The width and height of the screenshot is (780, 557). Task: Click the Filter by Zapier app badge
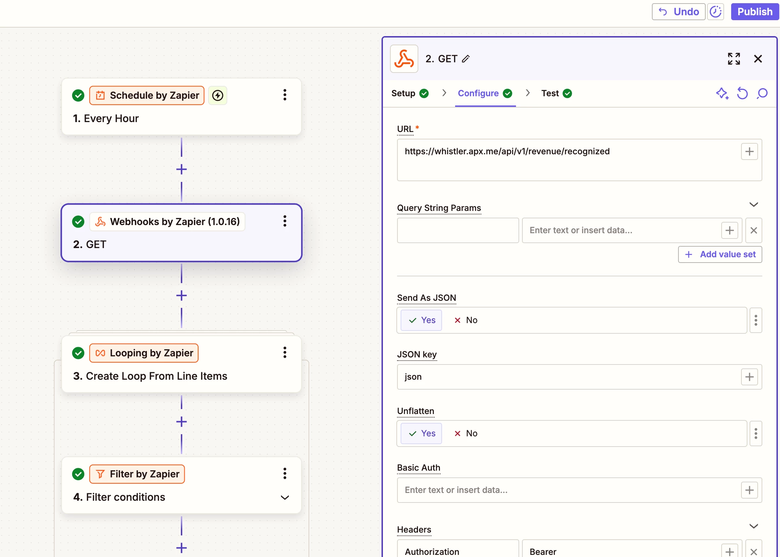(x=137, y=474)
